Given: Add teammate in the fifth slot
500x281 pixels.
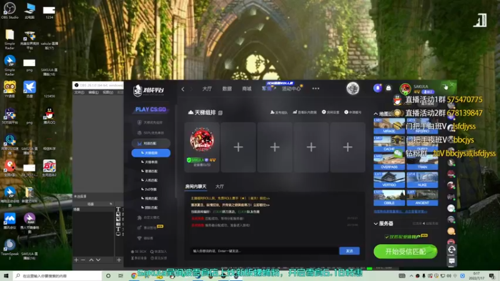Looking at the screenshot, I should pos(347,147).
